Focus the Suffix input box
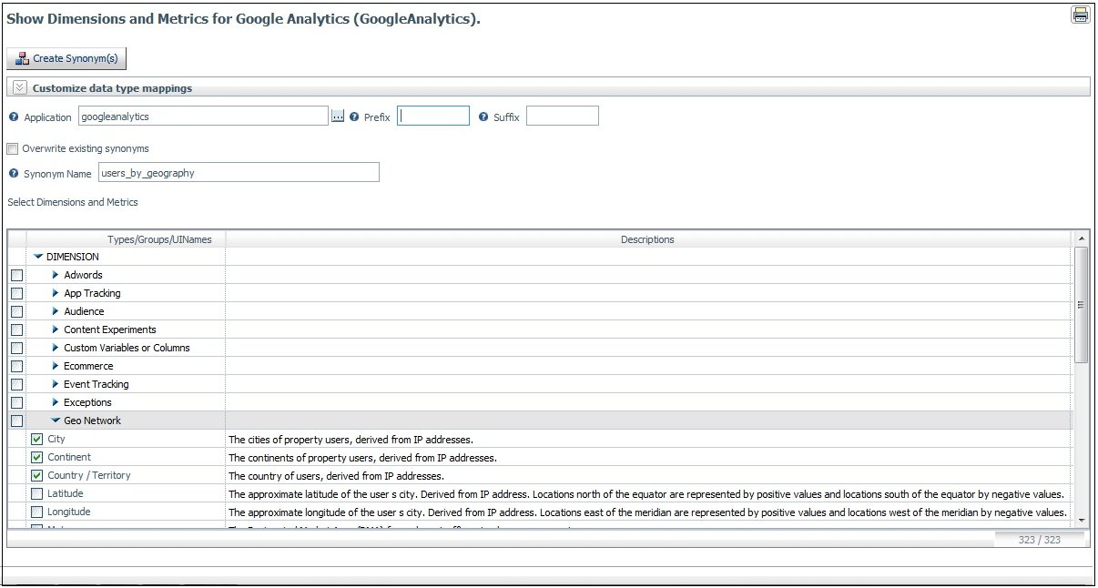Image resolution: width=1098 pixels, height=588 pixels. click(x=563, y=116)
